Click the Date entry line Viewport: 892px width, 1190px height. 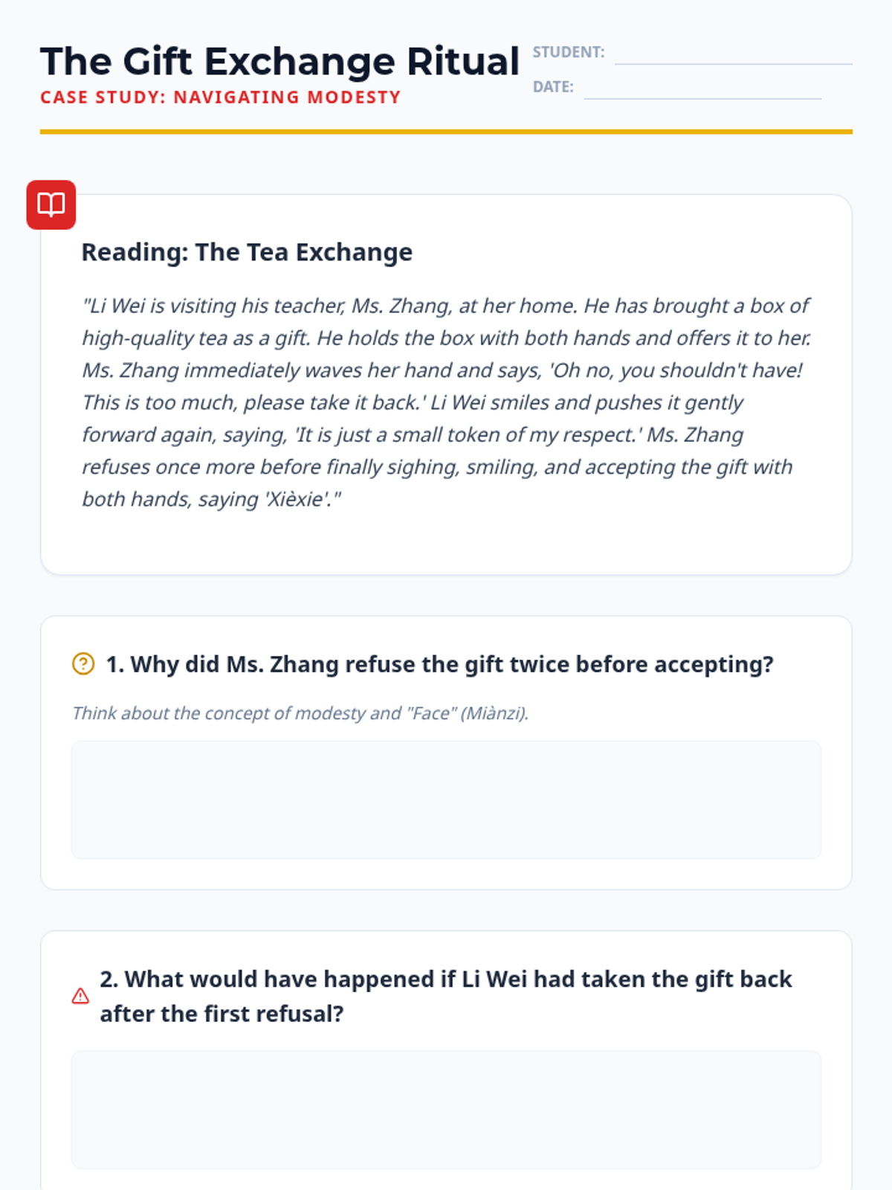click(x=702, y=92)
